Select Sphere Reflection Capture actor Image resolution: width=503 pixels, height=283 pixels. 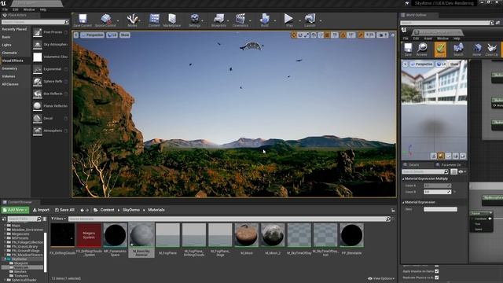coord(50,82)
